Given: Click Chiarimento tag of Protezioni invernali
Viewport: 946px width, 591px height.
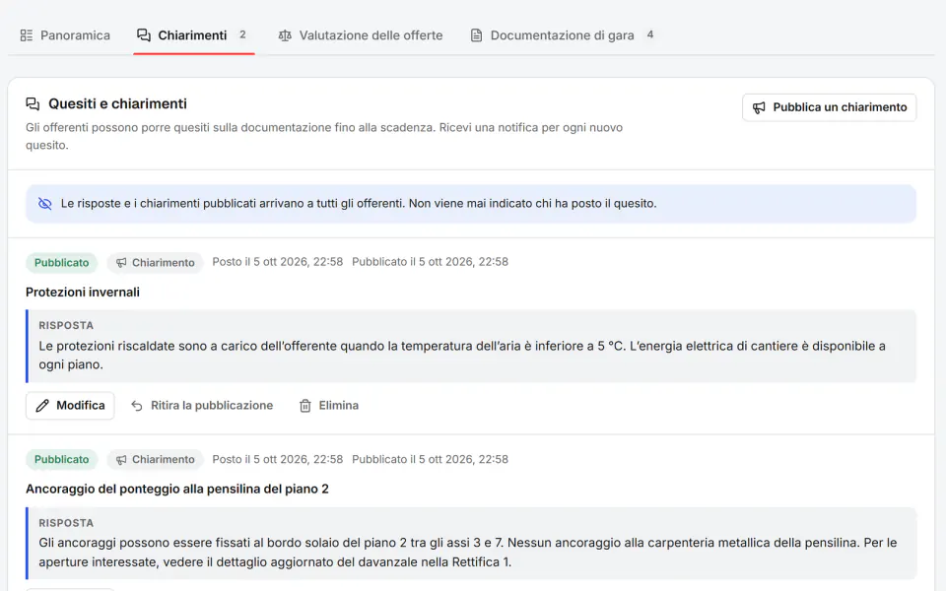Looking at the screenshot, I should [x=155, y=263].
